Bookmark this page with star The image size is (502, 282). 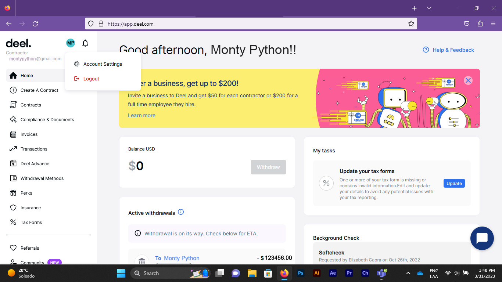(x=411, y=24)
